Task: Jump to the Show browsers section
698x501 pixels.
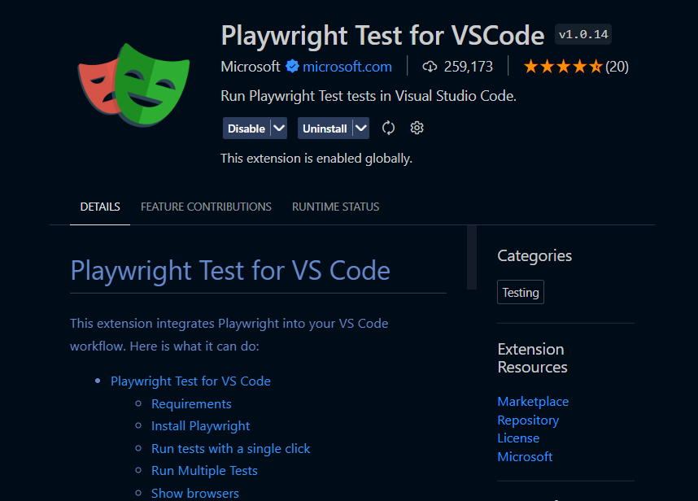Action: [195, 493]
